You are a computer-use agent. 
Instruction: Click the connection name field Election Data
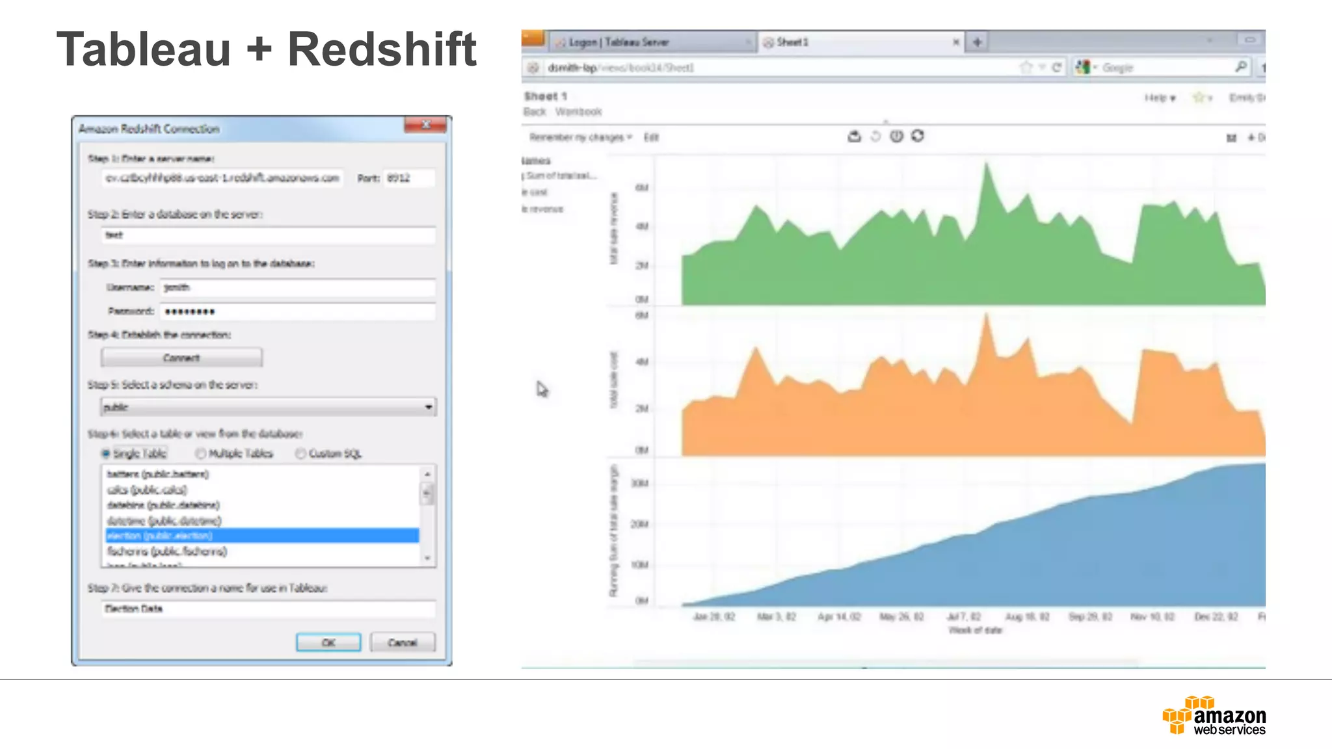point(268,609)
